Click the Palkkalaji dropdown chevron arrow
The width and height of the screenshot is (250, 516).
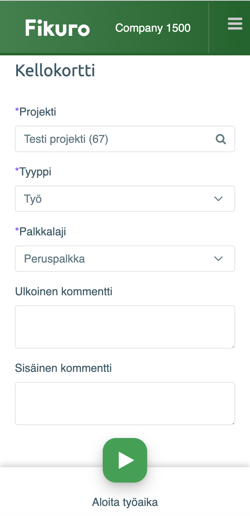[x=218, y=259]
